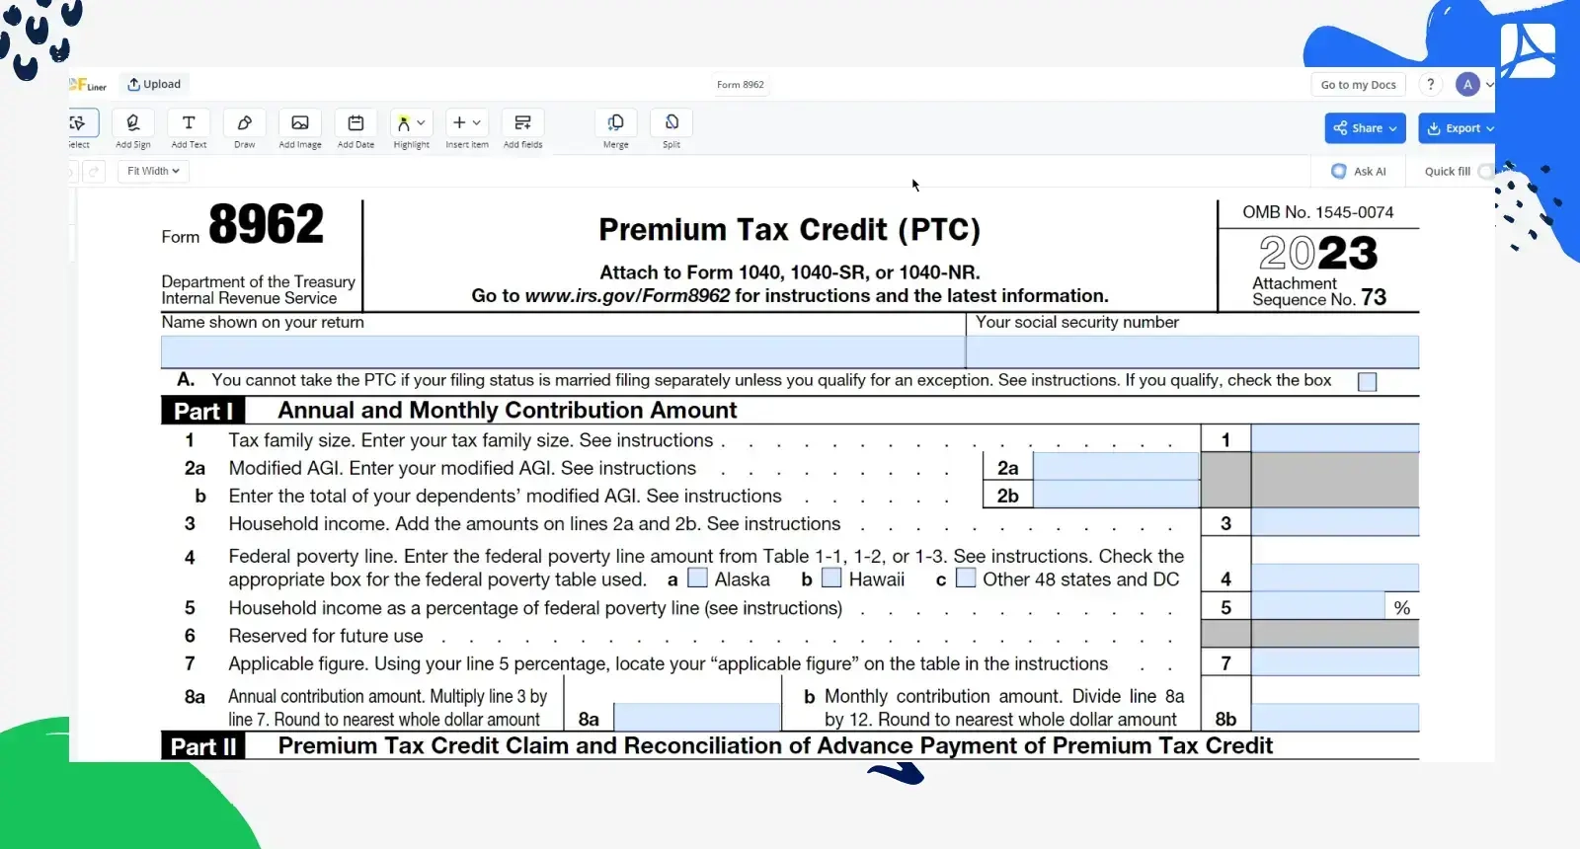Viewport: 1580px width, 849px height.
Task: Click the 'Part I' section label
Action: (203, 411)
